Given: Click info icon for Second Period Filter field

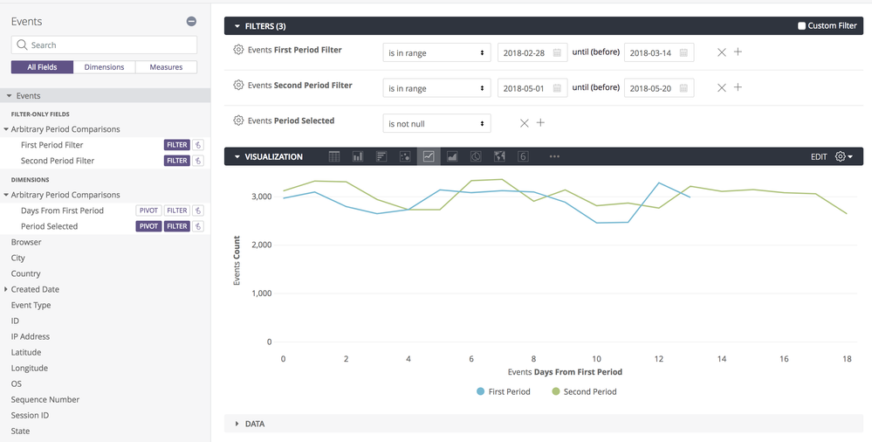Looking at the screenshot, I should (x=199, y=161).
